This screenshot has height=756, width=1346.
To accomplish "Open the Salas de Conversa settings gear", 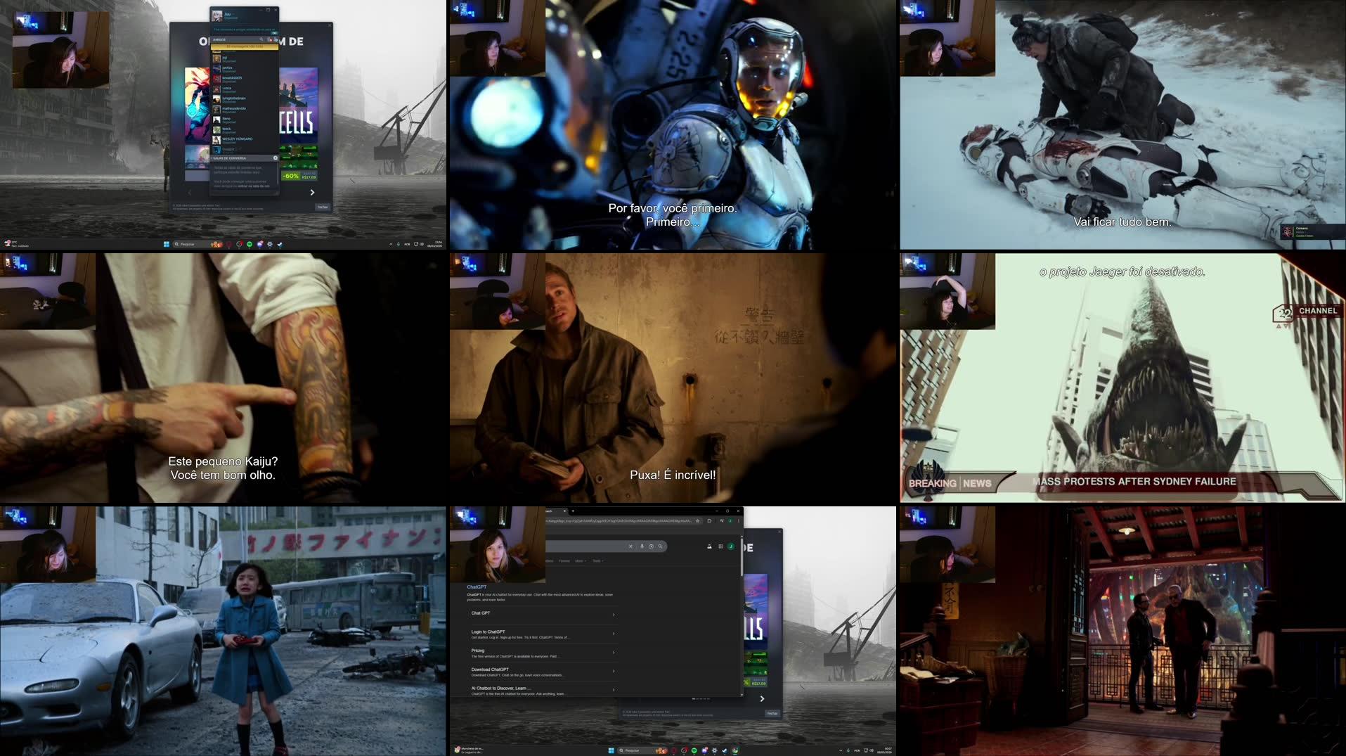I will [x=275, y=158].
